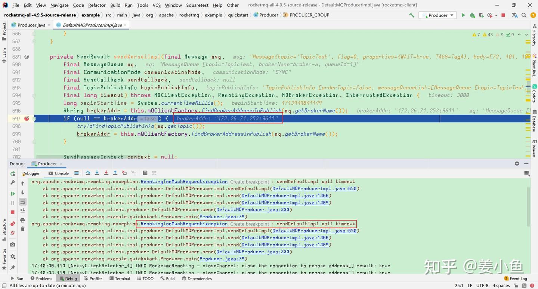Pin the debug tab with pin icon
This screenshot has width=538, height=289.
point(13,268)
